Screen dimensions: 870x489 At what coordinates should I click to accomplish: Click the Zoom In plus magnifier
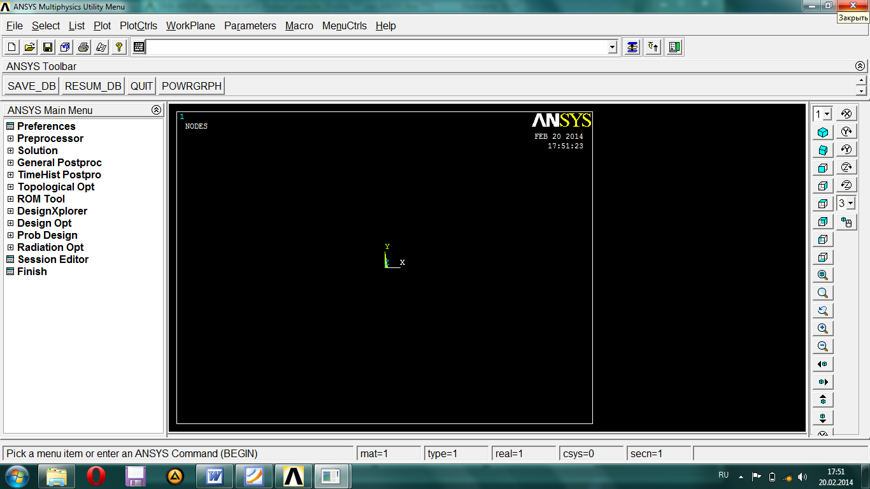823,329
